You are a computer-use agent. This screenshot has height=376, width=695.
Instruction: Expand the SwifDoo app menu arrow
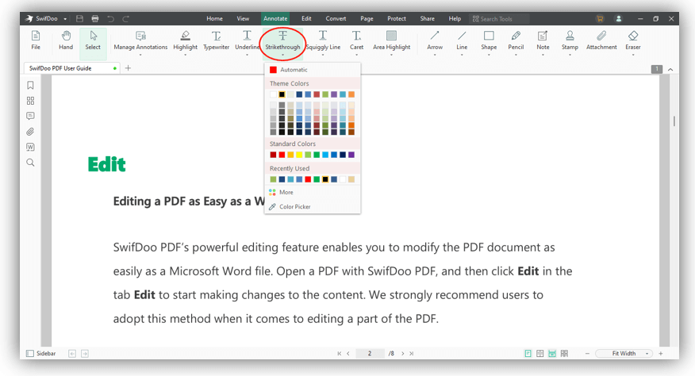tap(65, 19)
